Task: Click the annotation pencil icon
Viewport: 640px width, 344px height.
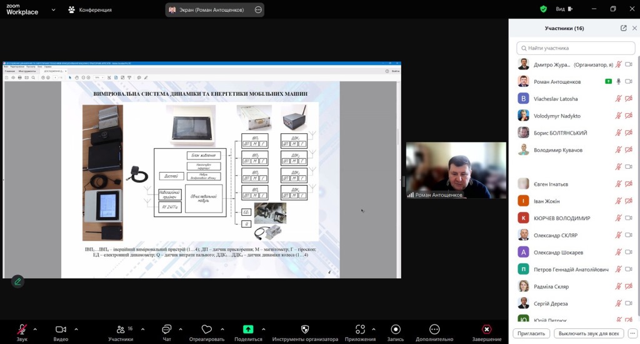Action: pos(17,281)
